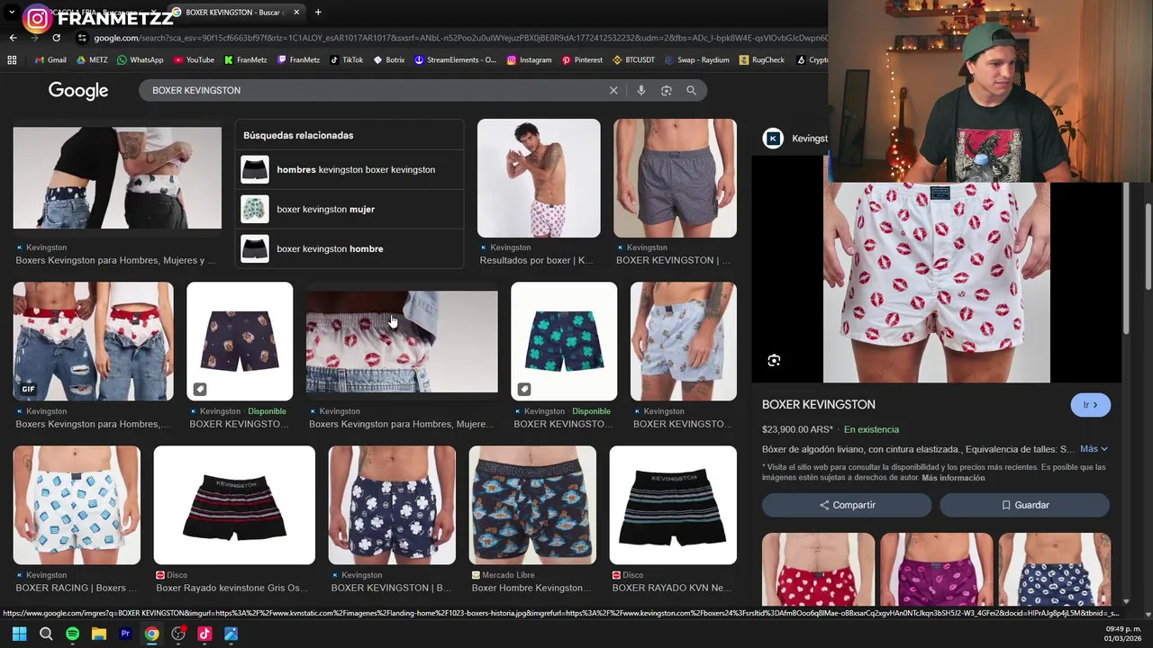Viewport: 1153px width, 648px height.
Task: Open the StreamElements bookmark
Action: 455,60
